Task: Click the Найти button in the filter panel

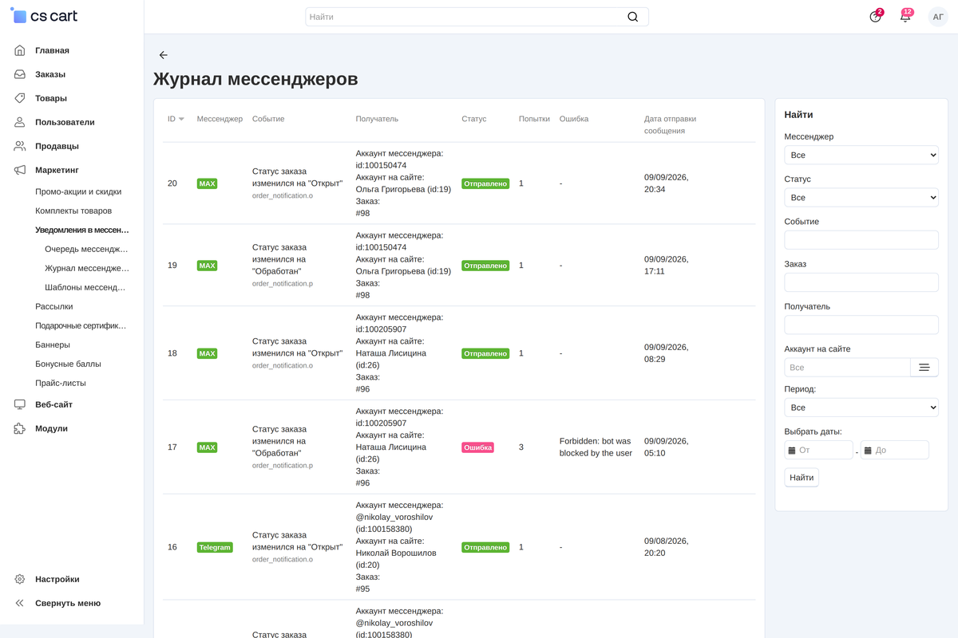Action: point(802,478)
